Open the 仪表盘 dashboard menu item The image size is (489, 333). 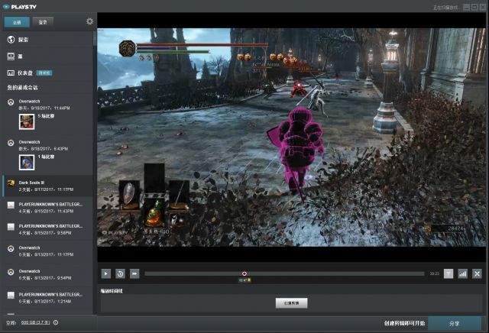pos(47,73)
